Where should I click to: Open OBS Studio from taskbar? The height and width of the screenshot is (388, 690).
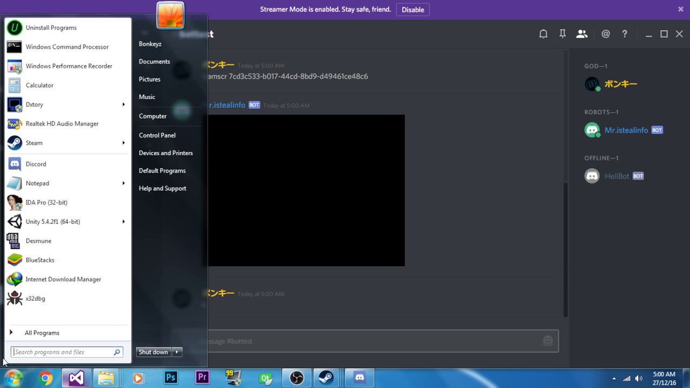tap(296, 378)
